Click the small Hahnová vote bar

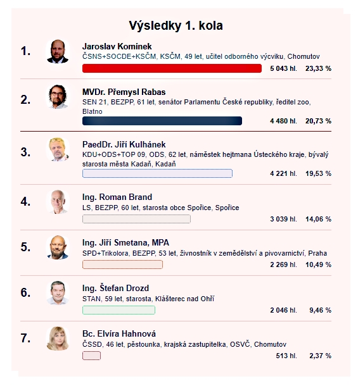click(91, 356)
